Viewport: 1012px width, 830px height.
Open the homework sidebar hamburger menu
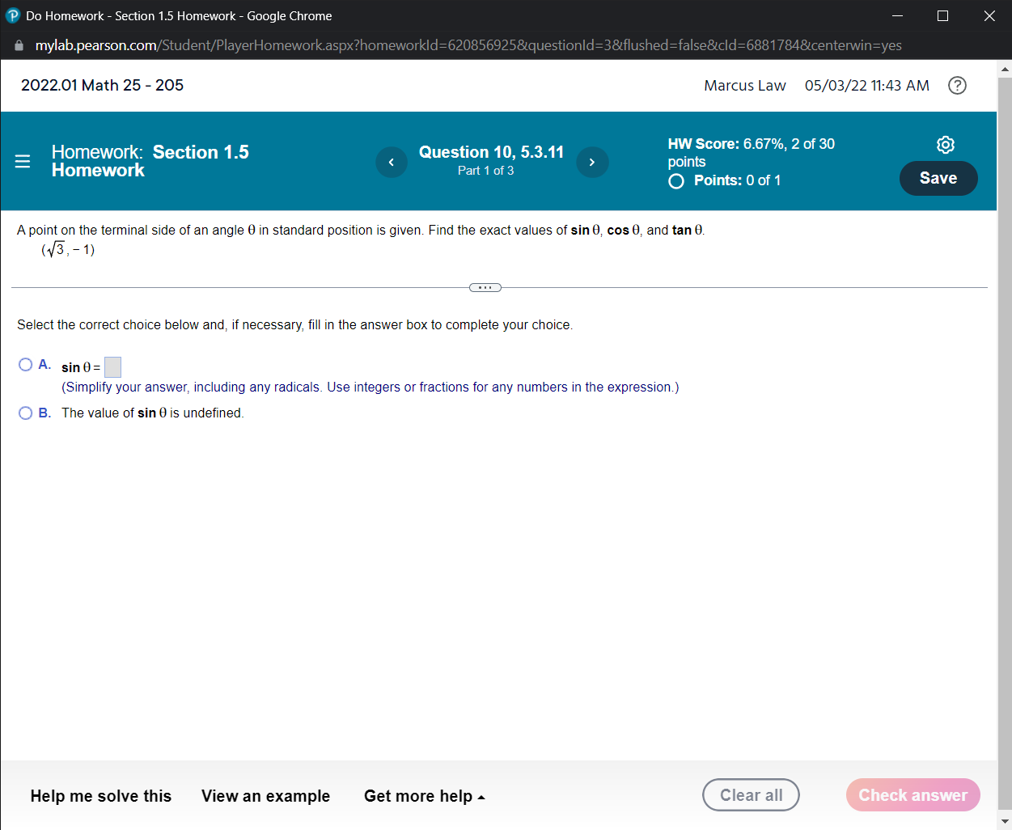[x=22, y=161]
